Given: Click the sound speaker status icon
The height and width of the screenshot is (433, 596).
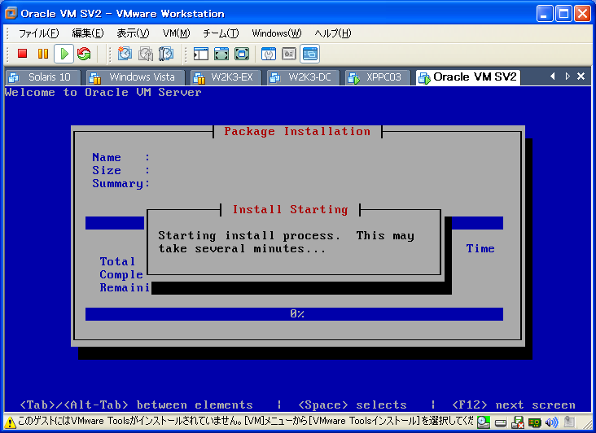Looking at the screenshot, I should pyautogui.click(x=551, y=422).
